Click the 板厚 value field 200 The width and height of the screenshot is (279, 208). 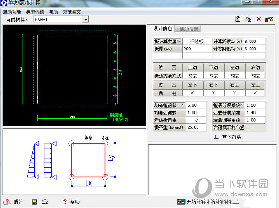pos(197,49)
